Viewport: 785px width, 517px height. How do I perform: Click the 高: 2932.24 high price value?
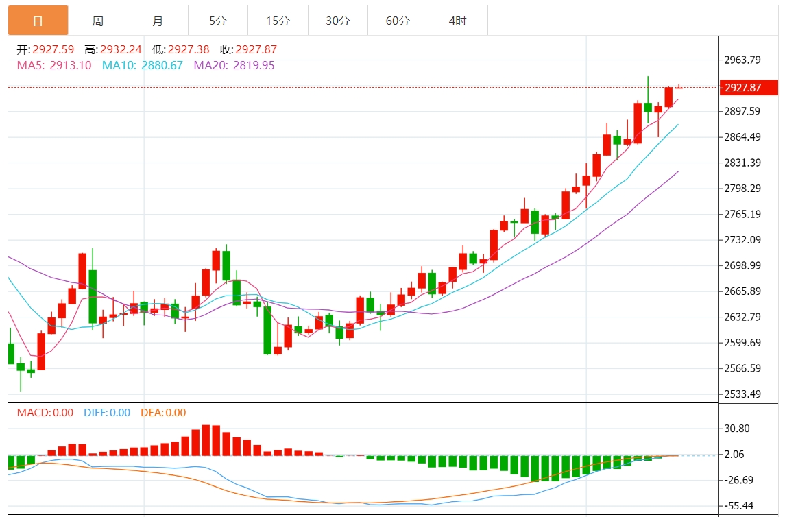pyautogui.click(x=113, y=49)
